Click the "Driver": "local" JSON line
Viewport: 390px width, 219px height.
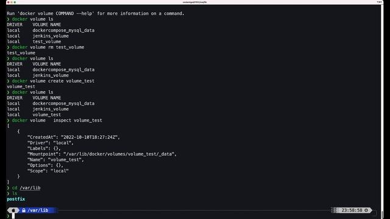[x=51, y=143]
